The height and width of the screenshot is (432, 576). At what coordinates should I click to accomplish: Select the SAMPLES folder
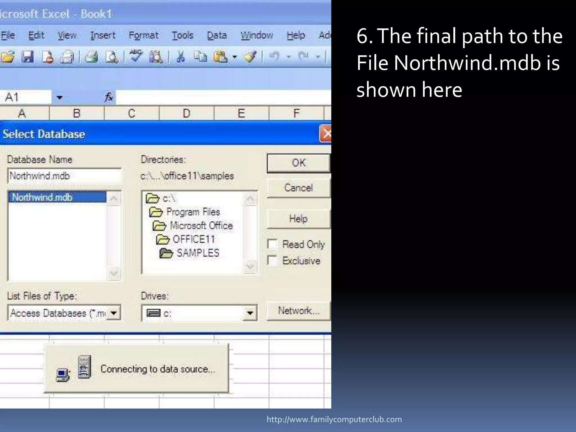pos(189,253)
